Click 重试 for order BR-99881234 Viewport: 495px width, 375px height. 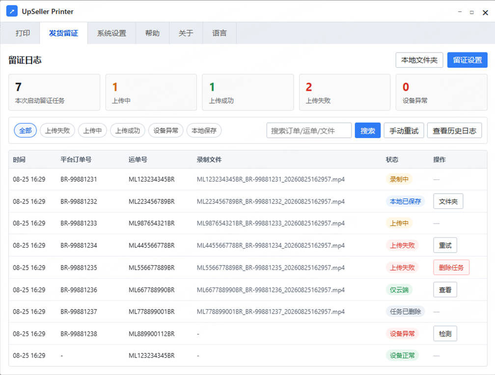tap(445, 245)
